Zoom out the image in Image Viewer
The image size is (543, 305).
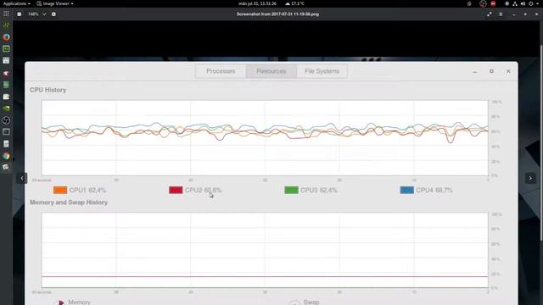click(19, 14)
